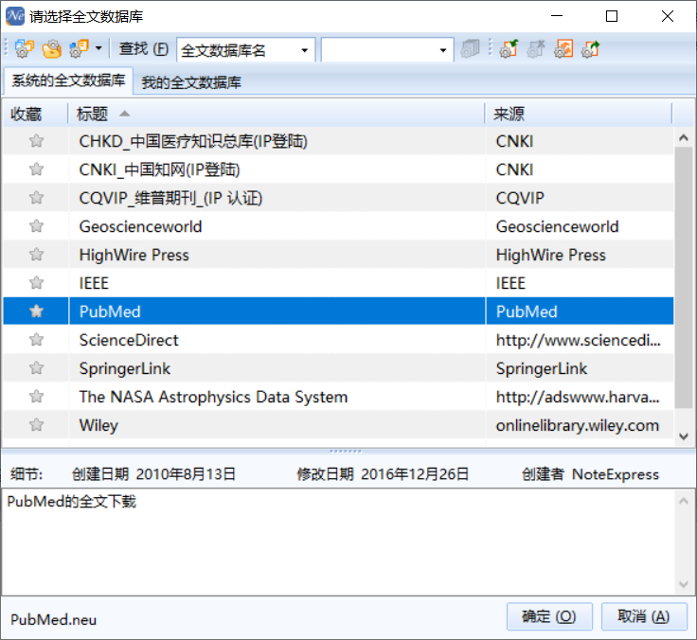This screenshot has height=640, width=697.
Task: Select the HighWire Press title cell
Action: point(277,255)
